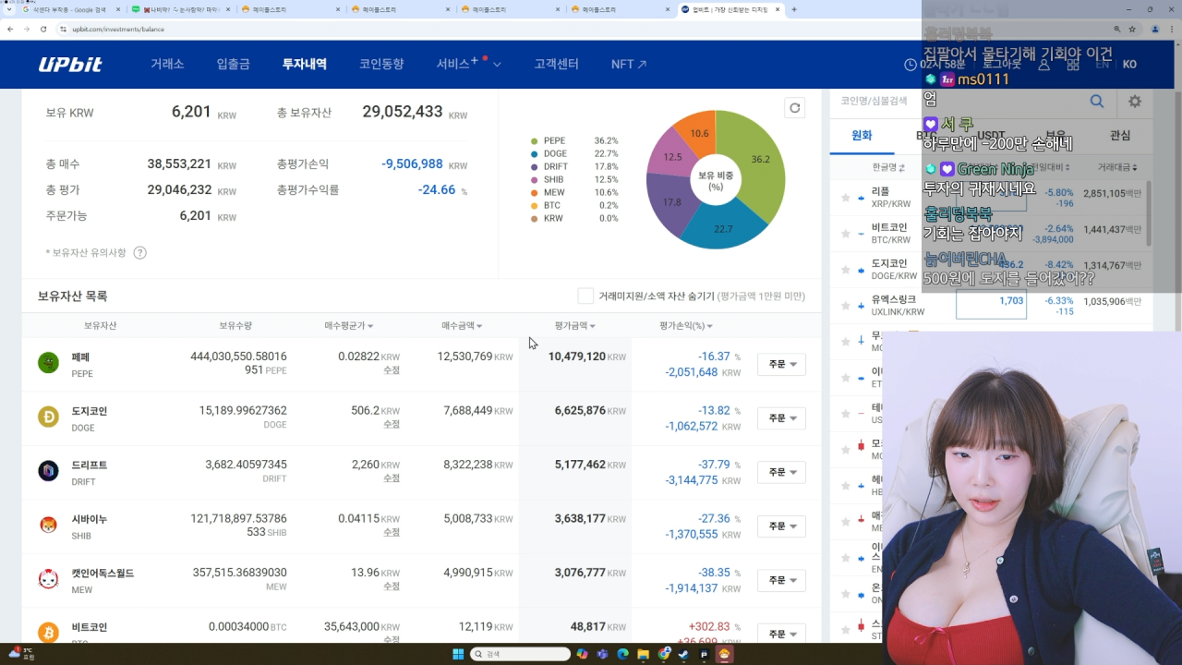The image size is (1182, 665).
Task: Refresh the portfolio with the reload icon
Action: pyautogui.click(x=794, y=108)
